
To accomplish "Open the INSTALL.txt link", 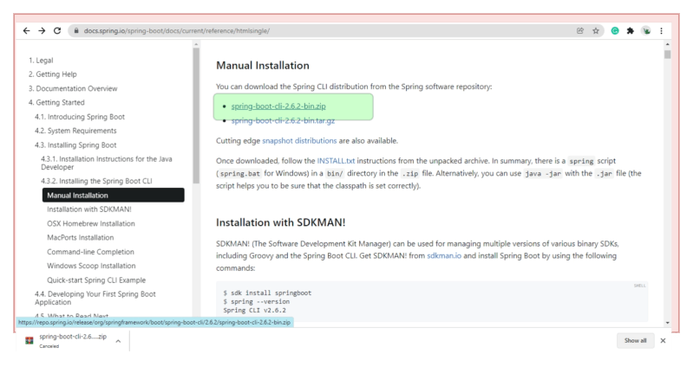I will point(336,161).
